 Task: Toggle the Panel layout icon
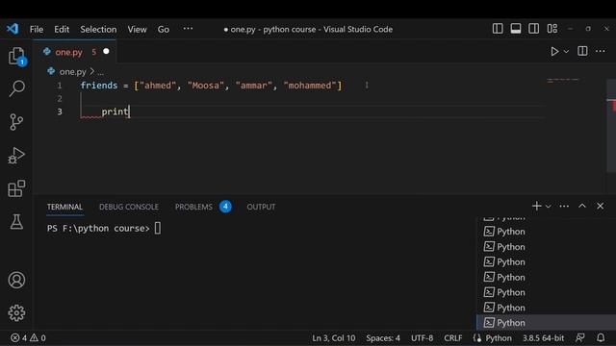pos(516,29)
